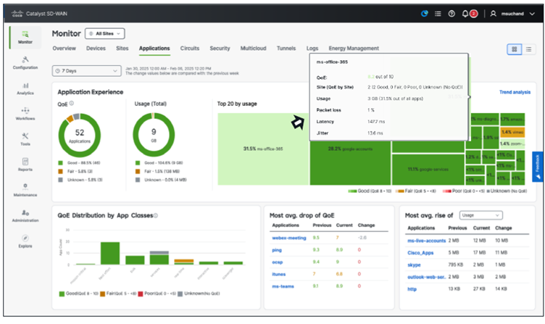This screenshot has width=545, height=324.
Task: Open the Trend analysis link
Action: (x=515, y=92)
